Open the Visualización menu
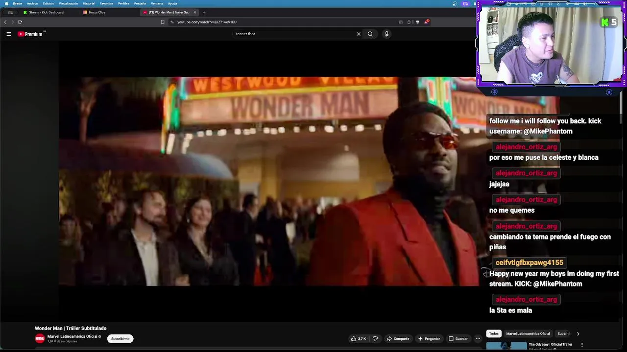This screenshot has width=627, height=352. coord(69,3)
